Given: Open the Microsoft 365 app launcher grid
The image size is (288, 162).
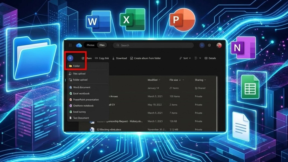Looking at the screenshot, I should [x=70, y=45].
